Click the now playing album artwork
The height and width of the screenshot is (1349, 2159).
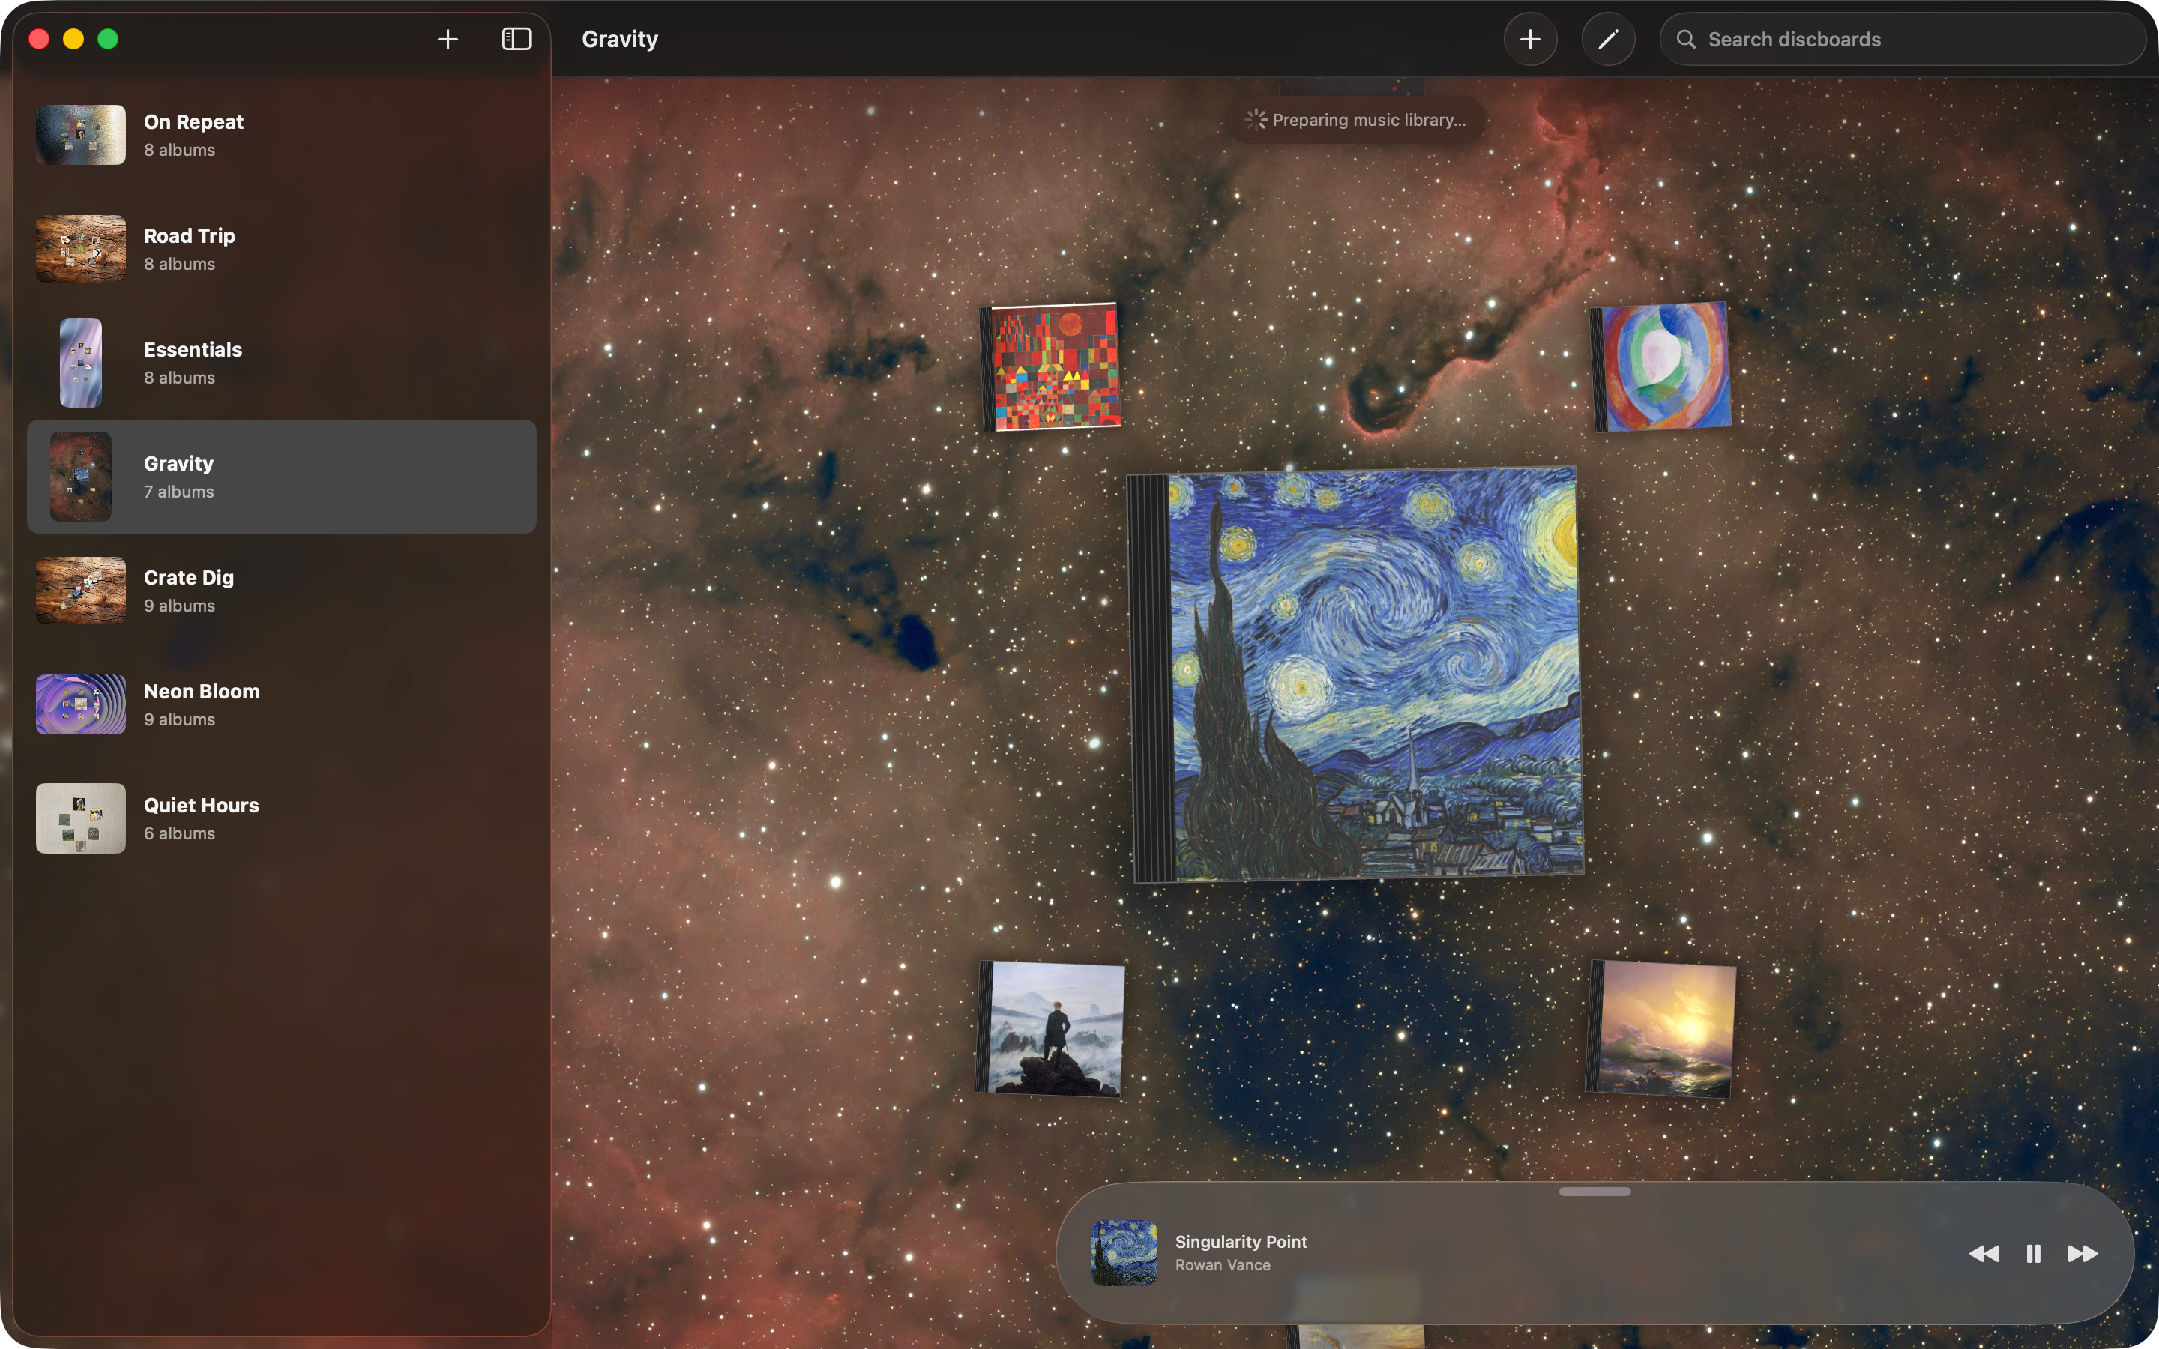[x=1124, y=1252]
